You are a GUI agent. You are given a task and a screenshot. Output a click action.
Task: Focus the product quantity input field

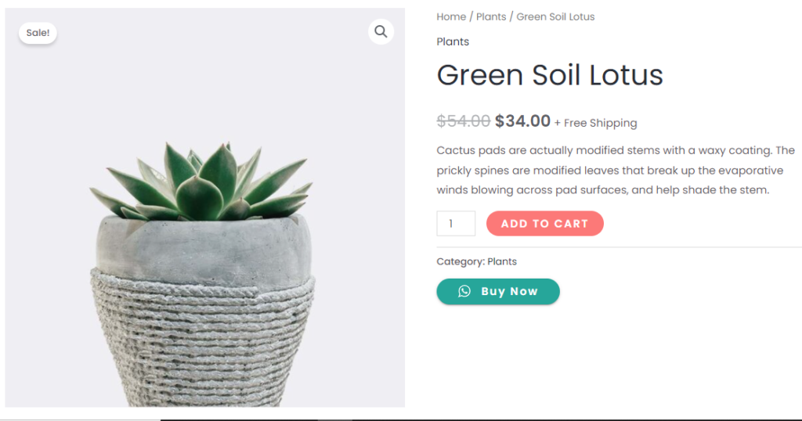click(456, 224)
